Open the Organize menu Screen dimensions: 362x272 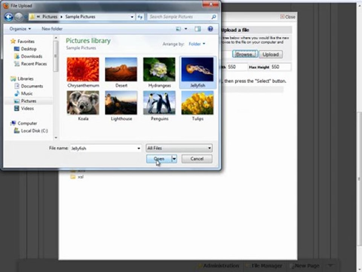[x=20, y=29]
